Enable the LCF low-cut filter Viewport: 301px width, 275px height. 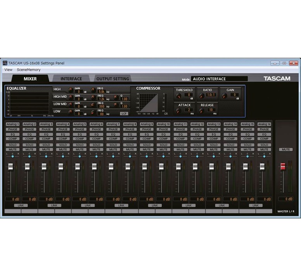[124, 113]
